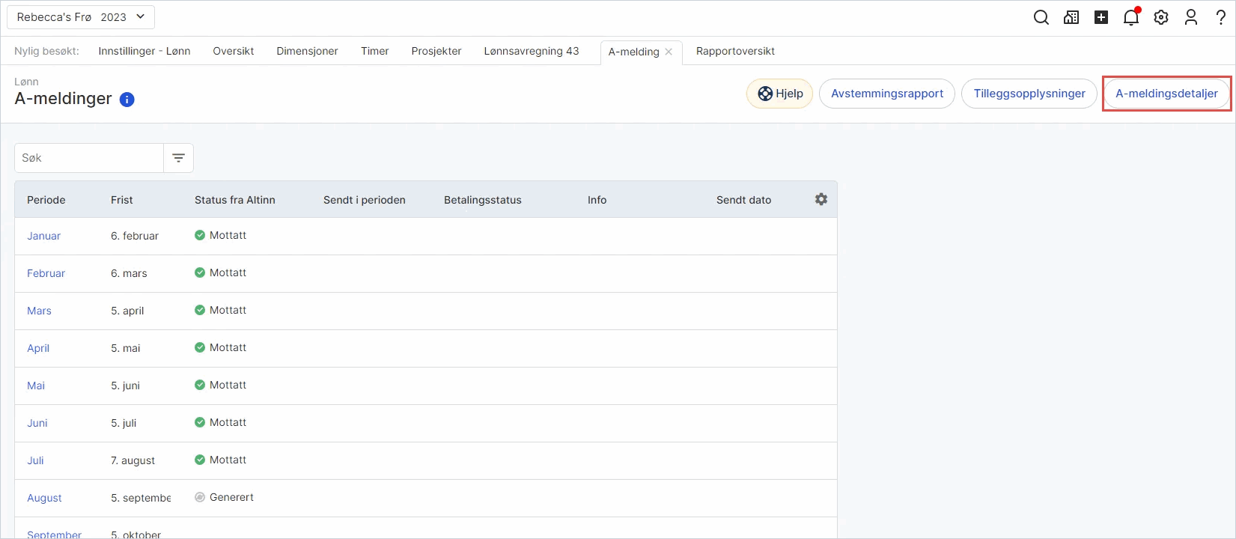Click the Sendt i perioden column header
Viewport: 1236px width, 539px height.
(x=365, y=200)
